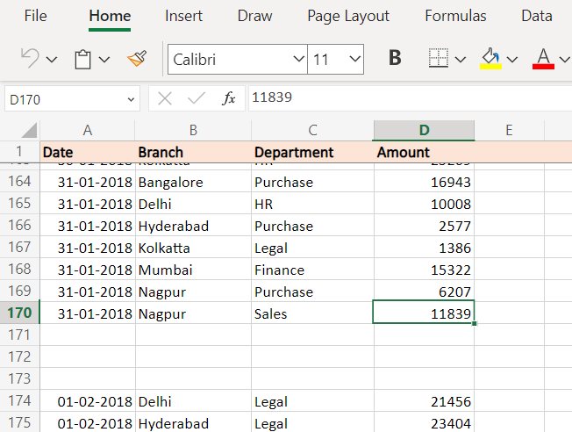
Task: Open the Insert Function fx dialog
Action: click(228, 98)
